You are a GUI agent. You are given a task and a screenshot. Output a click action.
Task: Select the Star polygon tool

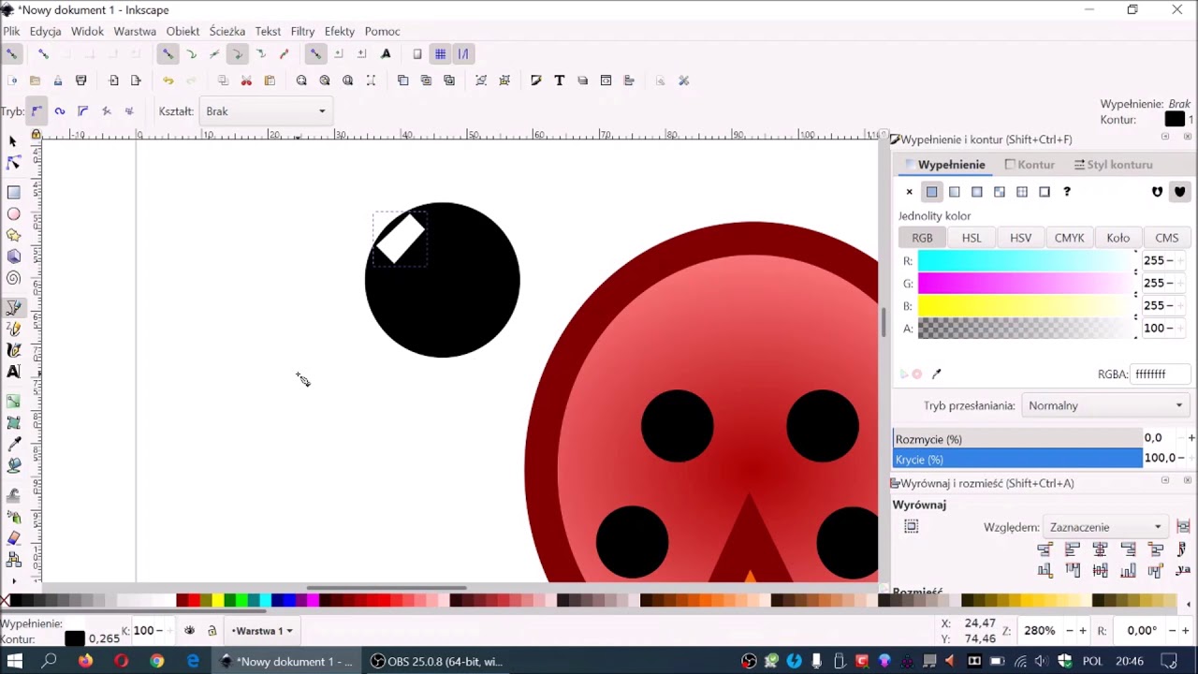[13, 236]
